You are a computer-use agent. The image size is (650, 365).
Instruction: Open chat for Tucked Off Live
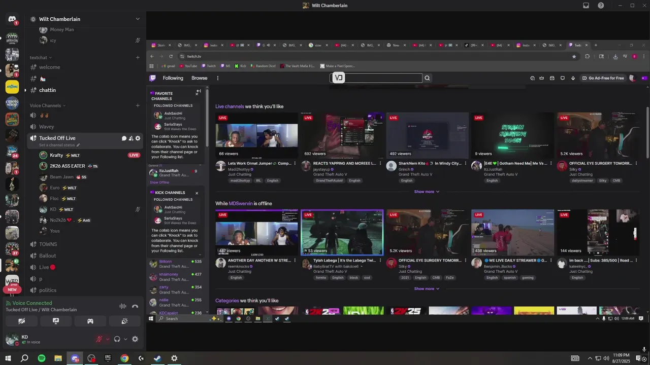pyautogui.click(x=124, y=138)
